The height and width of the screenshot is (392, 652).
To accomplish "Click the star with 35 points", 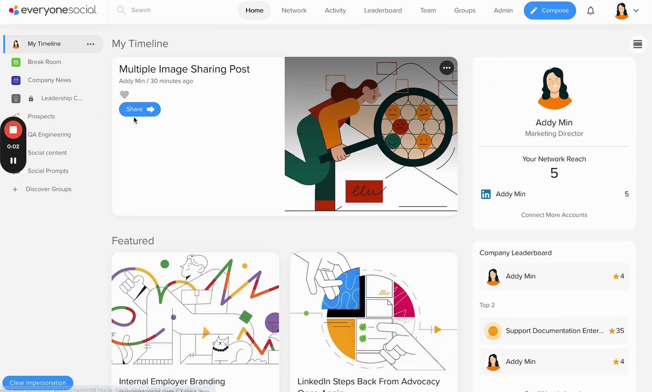I will (612, 331).
